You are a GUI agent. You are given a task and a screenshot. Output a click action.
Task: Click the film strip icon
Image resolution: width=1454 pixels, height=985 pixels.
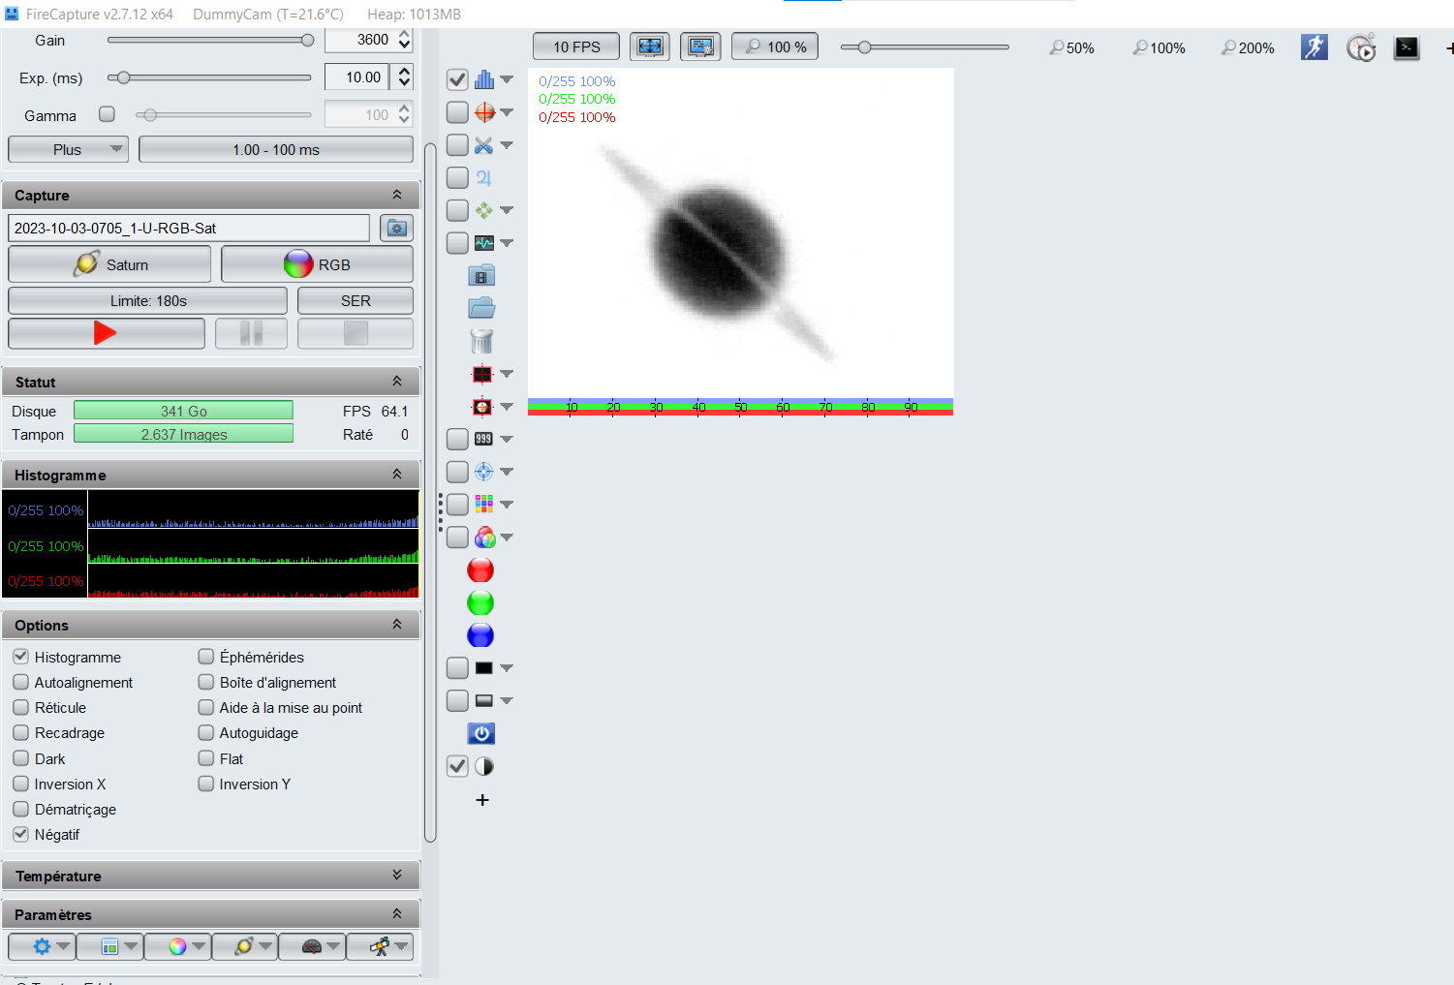pyautogui.click(x=481, y=276)
